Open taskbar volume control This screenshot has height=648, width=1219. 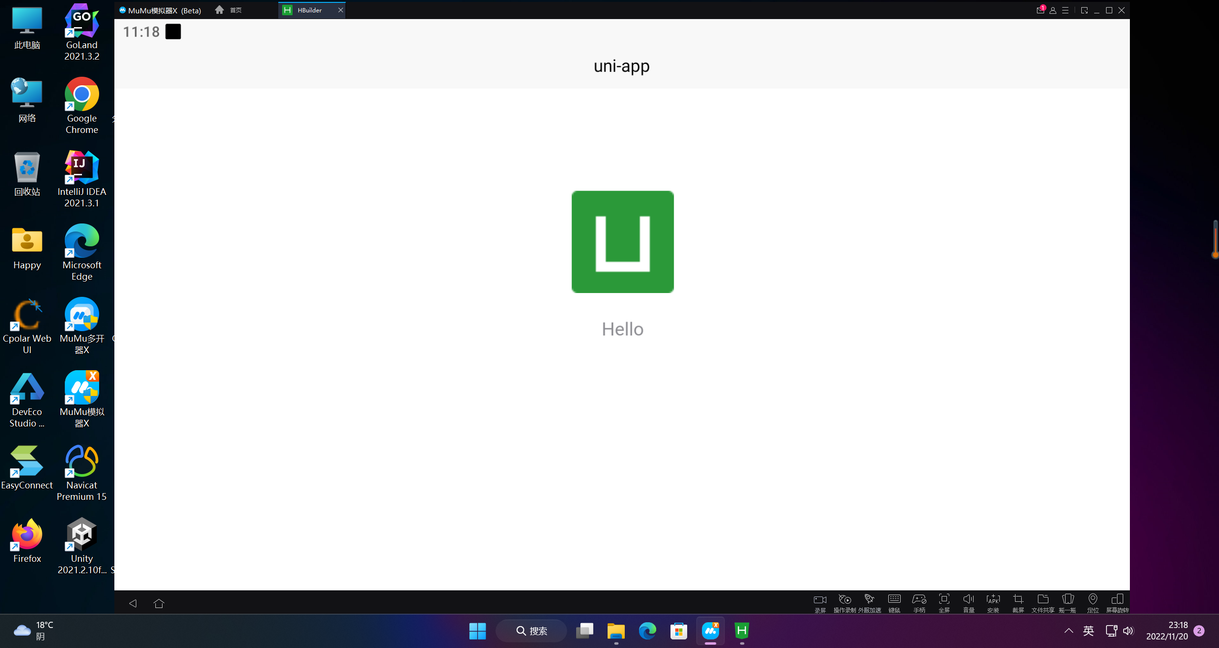pos(1128,631)
